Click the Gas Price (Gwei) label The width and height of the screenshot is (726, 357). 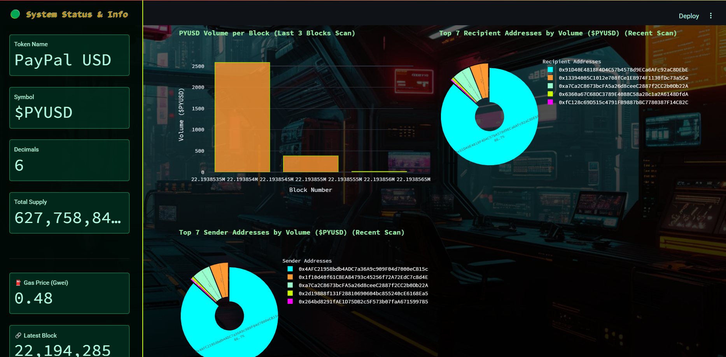46,283
